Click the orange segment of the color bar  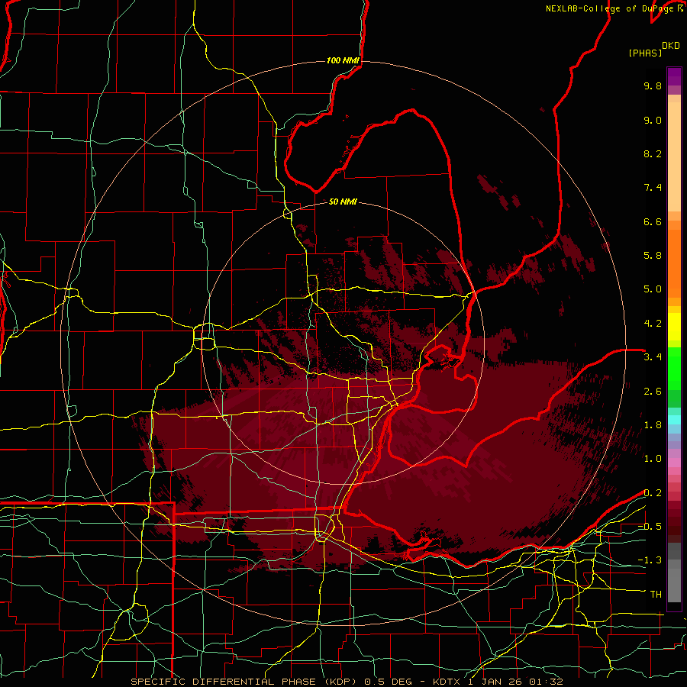click(x=674, y=264)
